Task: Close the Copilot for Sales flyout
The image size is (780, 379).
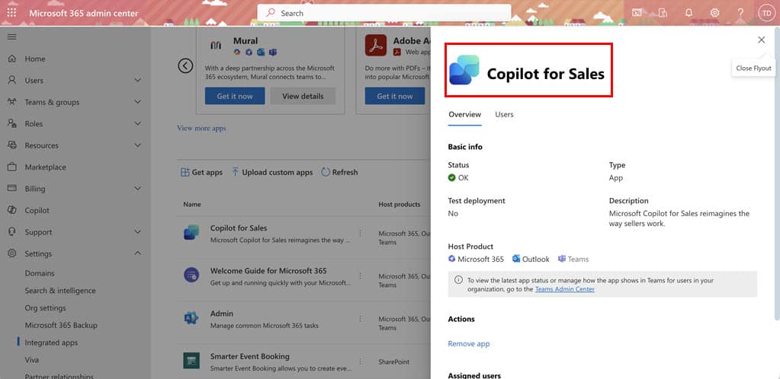Action: [761, 40]
